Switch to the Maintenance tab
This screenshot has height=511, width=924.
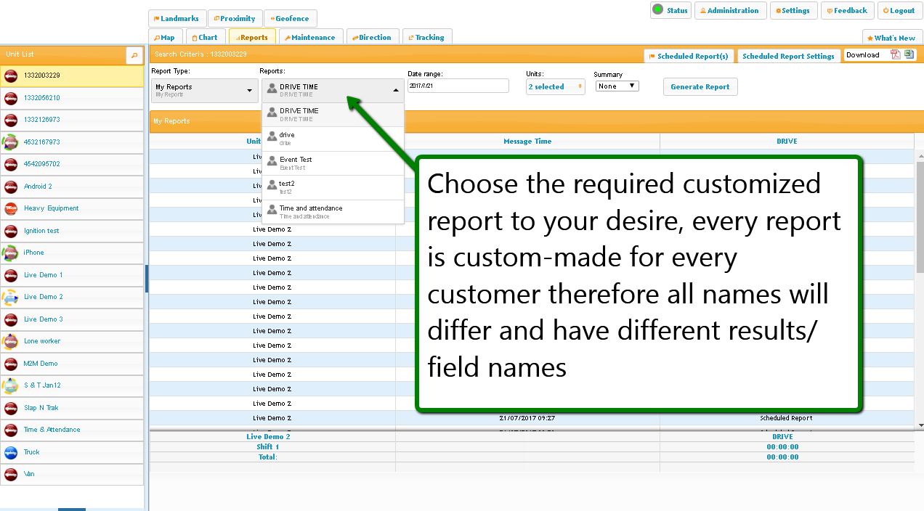coord(309,38)
